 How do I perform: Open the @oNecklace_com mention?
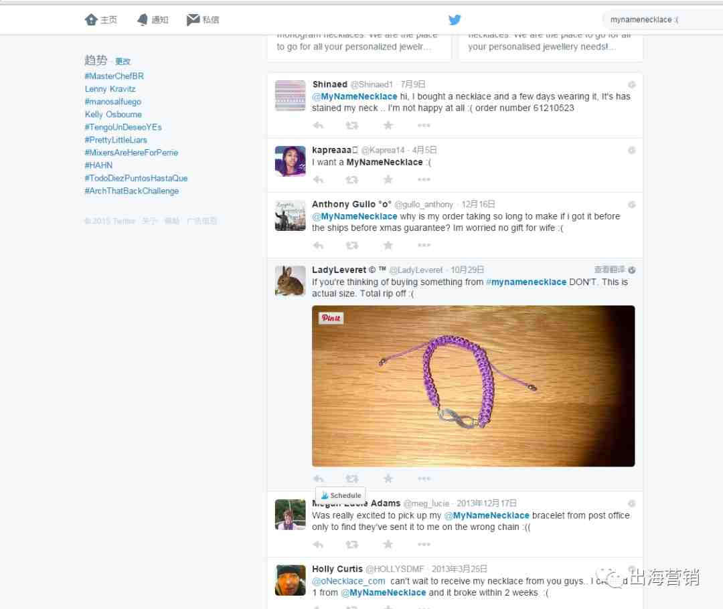click(349, 582)
